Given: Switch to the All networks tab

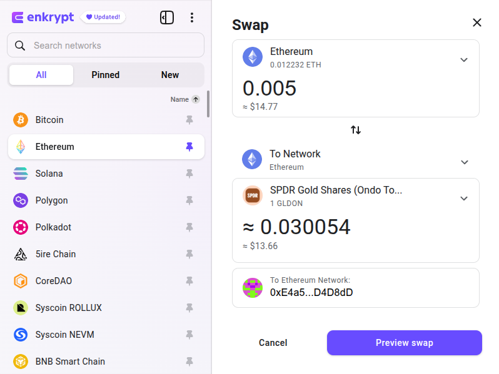Looking at the screenshot, I should (x=41, y=75).
